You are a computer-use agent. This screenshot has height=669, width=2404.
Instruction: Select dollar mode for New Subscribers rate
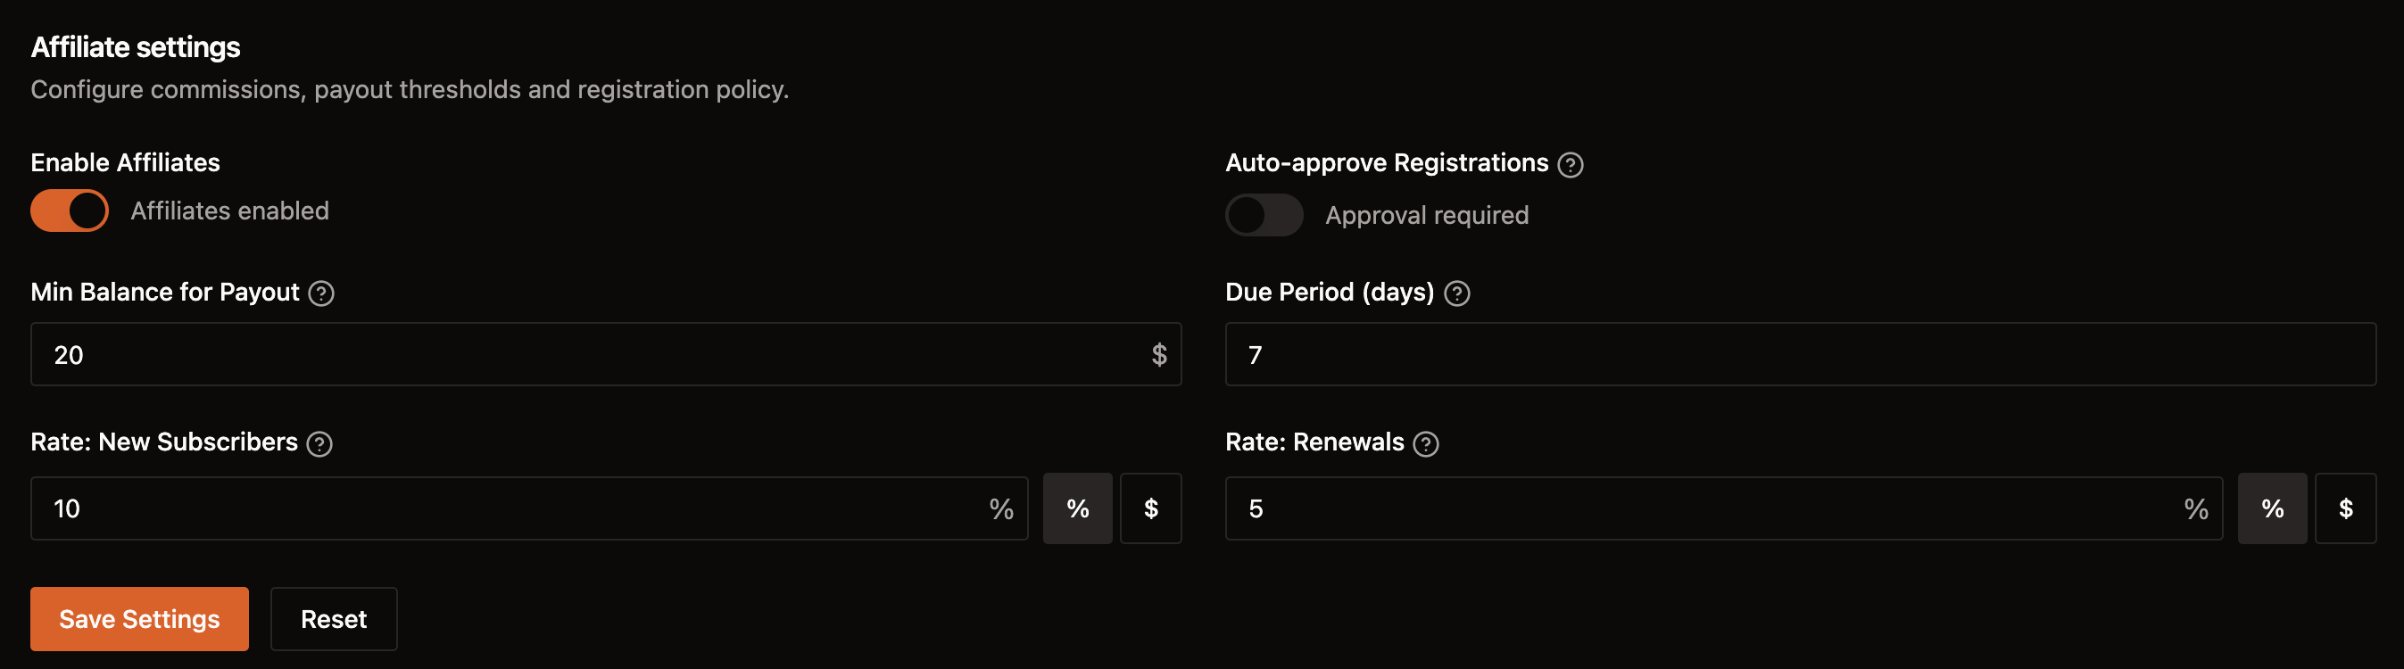1150,508
